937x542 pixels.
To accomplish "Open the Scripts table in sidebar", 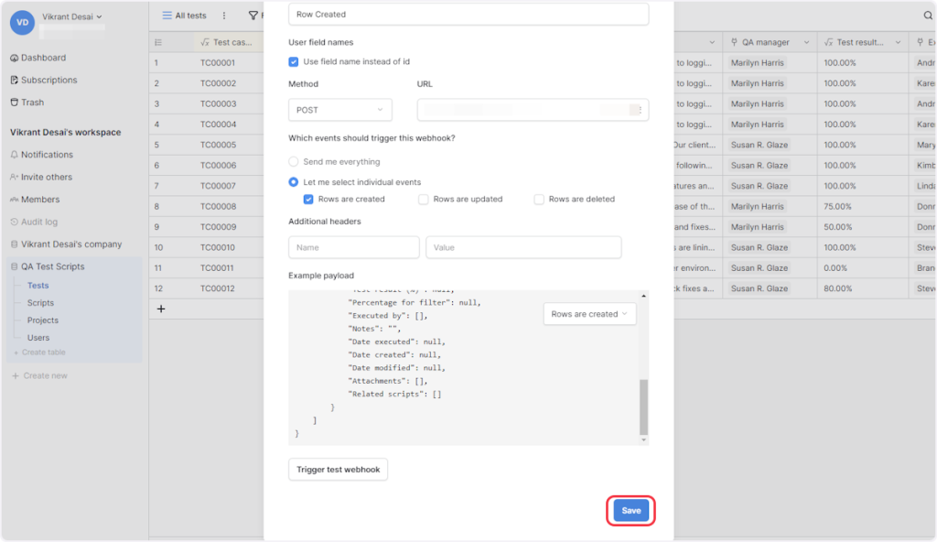I will (x=40, y=303).
